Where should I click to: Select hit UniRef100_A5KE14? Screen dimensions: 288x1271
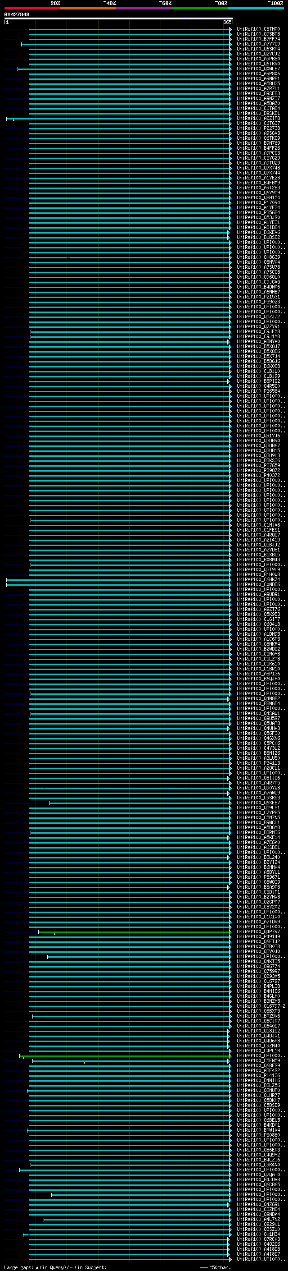tap(258, 837)
